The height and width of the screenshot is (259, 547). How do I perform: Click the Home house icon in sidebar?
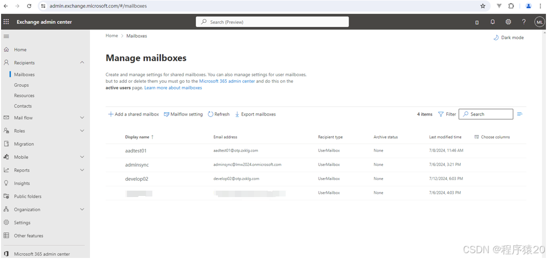pos(6,50)
